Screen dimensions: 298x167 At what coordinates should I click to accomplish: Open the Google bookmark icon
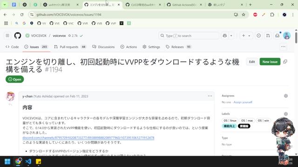[x=24, y=23]
